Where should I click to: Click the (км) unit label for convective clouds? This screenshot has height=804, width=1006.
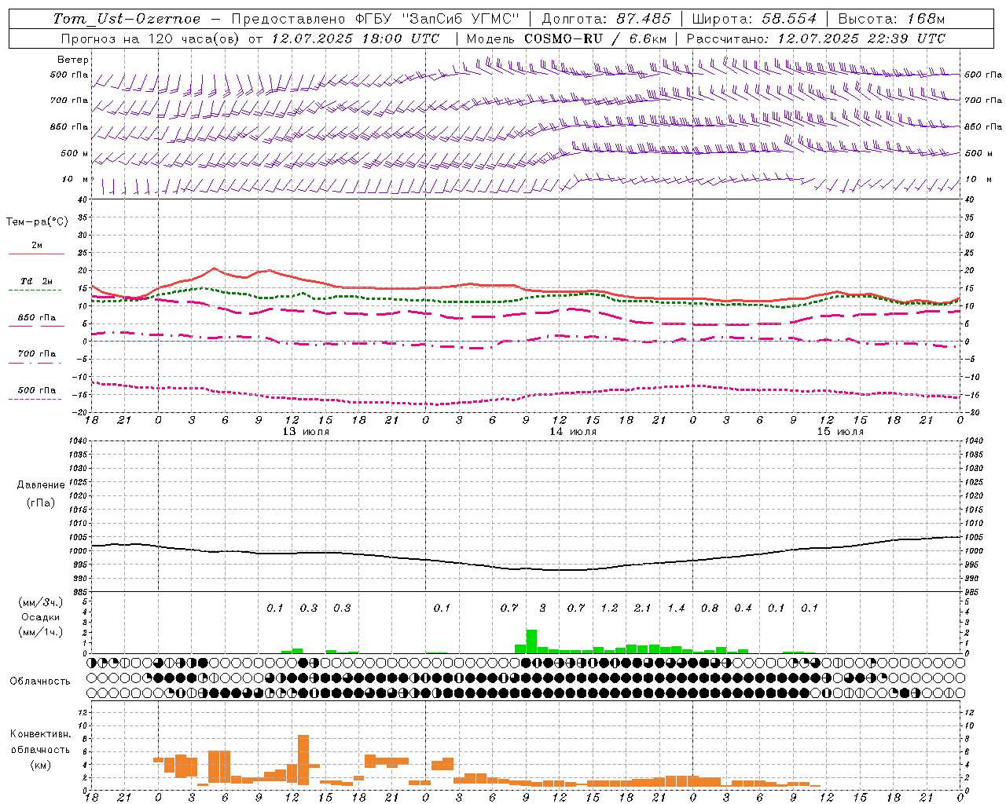[x=41, y=765]
